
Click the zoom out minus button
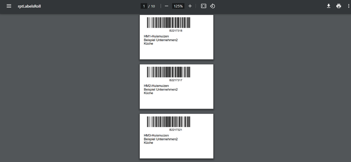166,6
